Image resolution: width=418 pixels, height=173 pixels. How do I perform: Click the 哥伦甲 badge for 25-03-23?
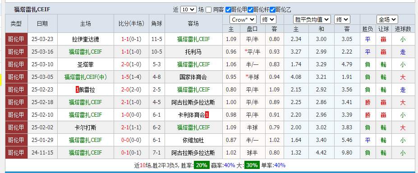[16, 39]
